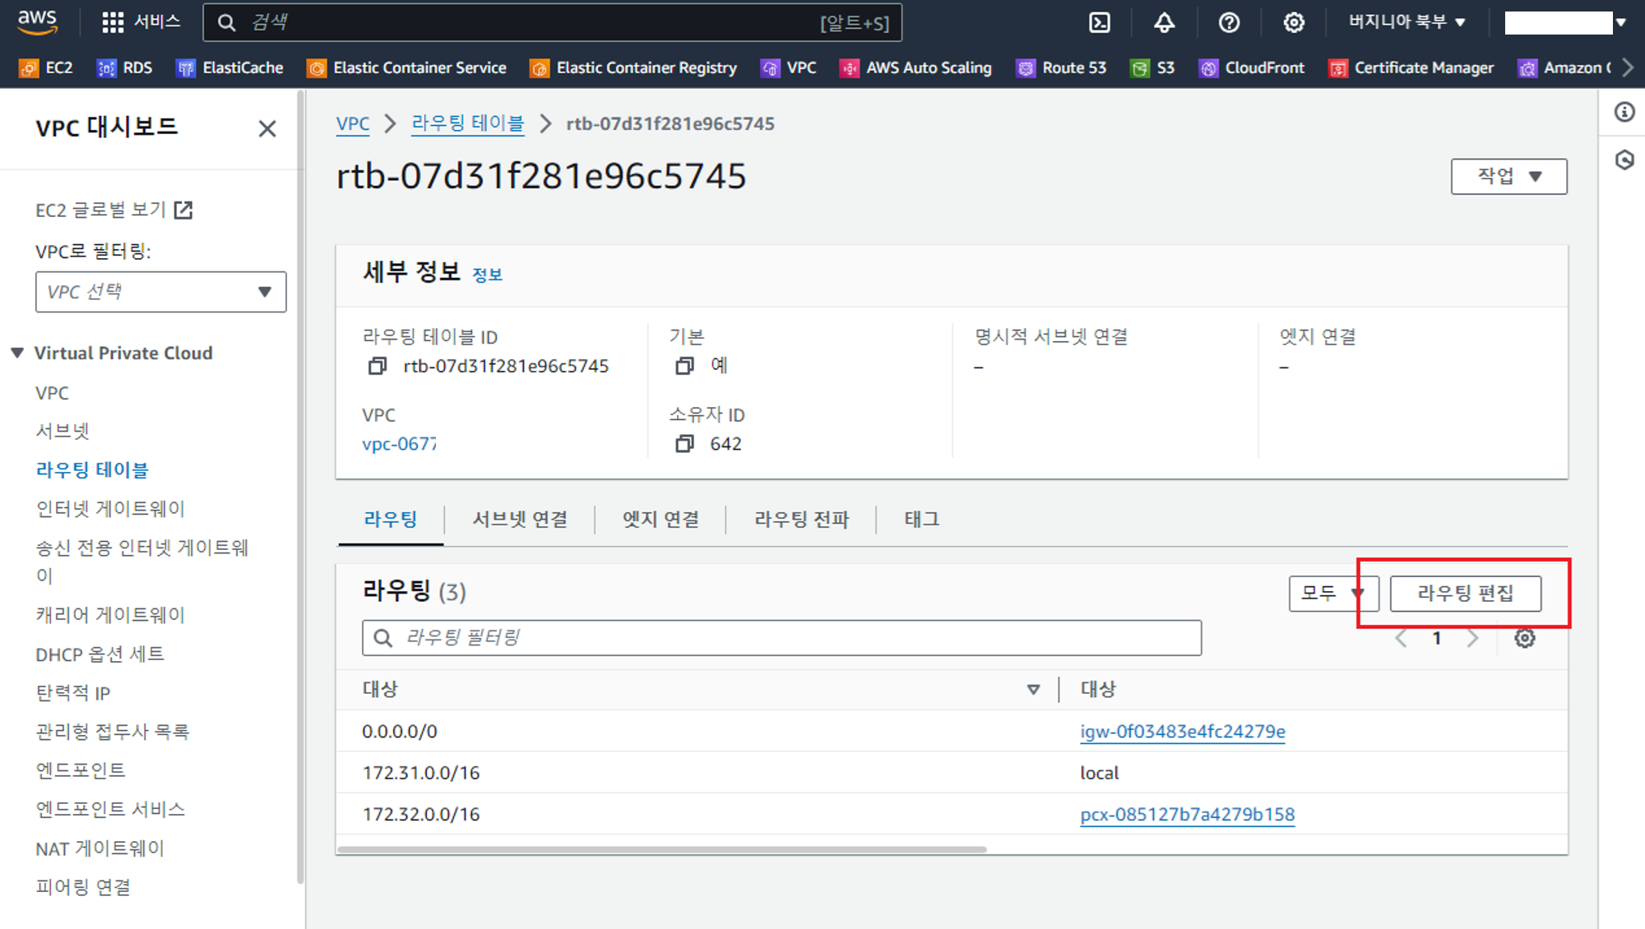Open the 버지니아 북부 region selector

click(x=1406, y=22)
